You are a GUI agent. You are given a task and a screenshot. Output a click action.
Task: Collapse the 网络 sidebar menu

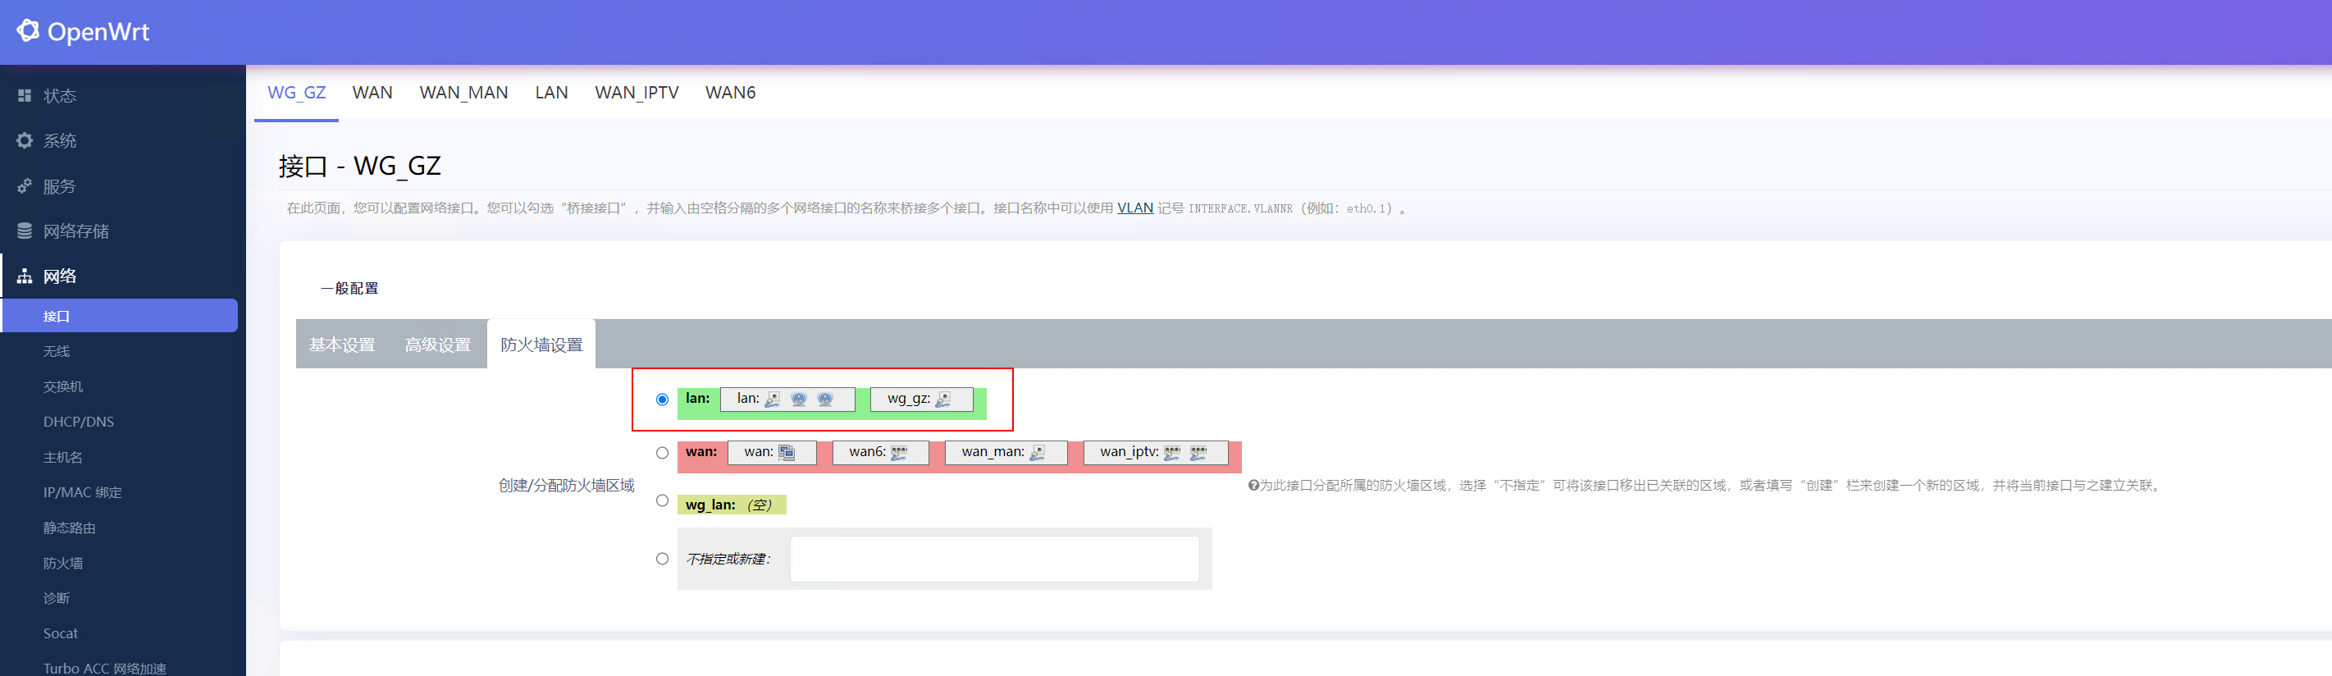[60, 276]
